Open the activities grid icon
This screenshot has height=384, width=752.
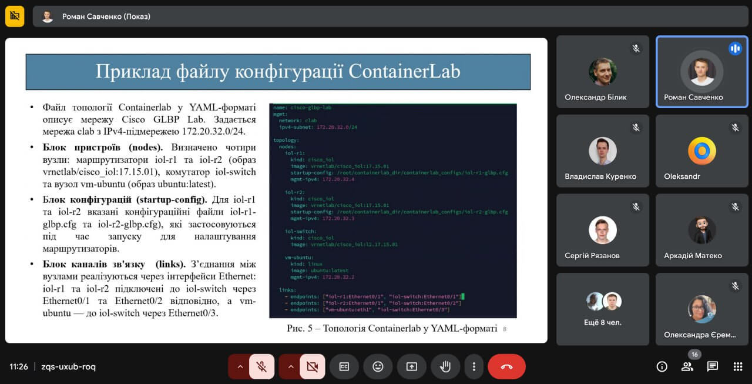coord(738,367)
